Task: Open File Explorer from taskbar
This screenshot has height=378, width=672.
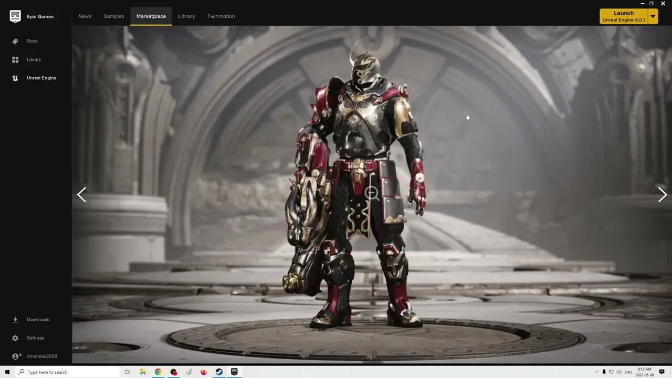Action: pyautogui.click(x=143, y=372)
